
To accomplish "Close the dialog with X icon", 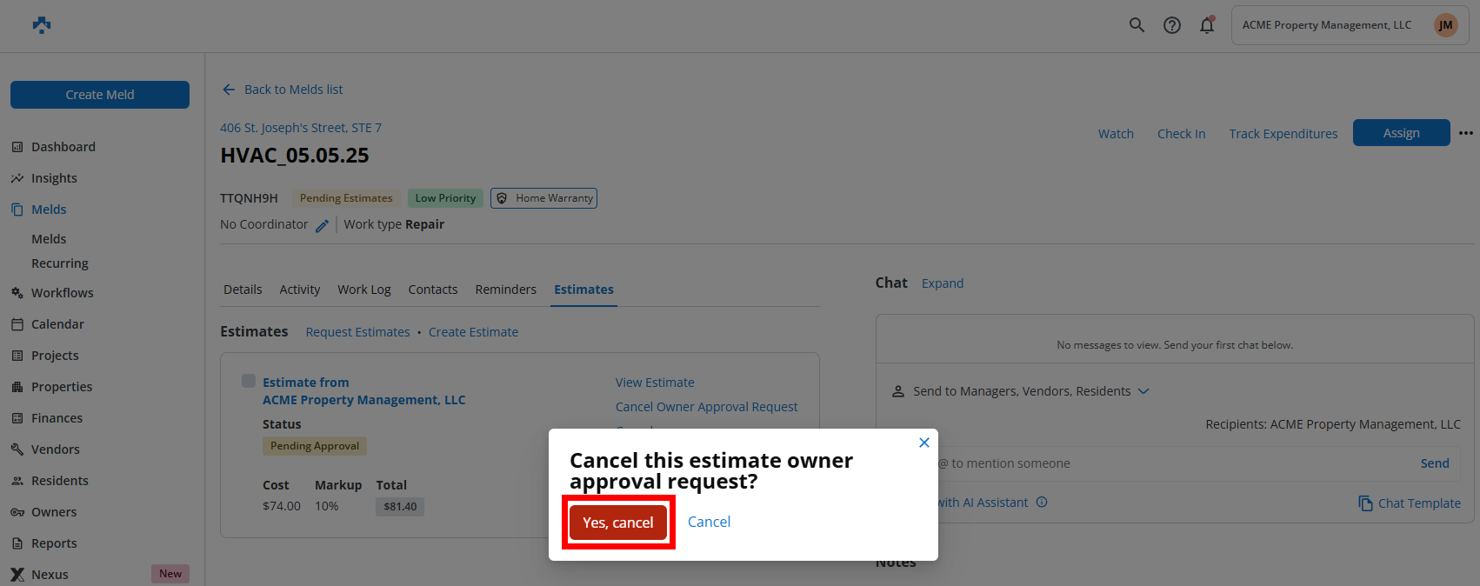I will coord(924,443).
